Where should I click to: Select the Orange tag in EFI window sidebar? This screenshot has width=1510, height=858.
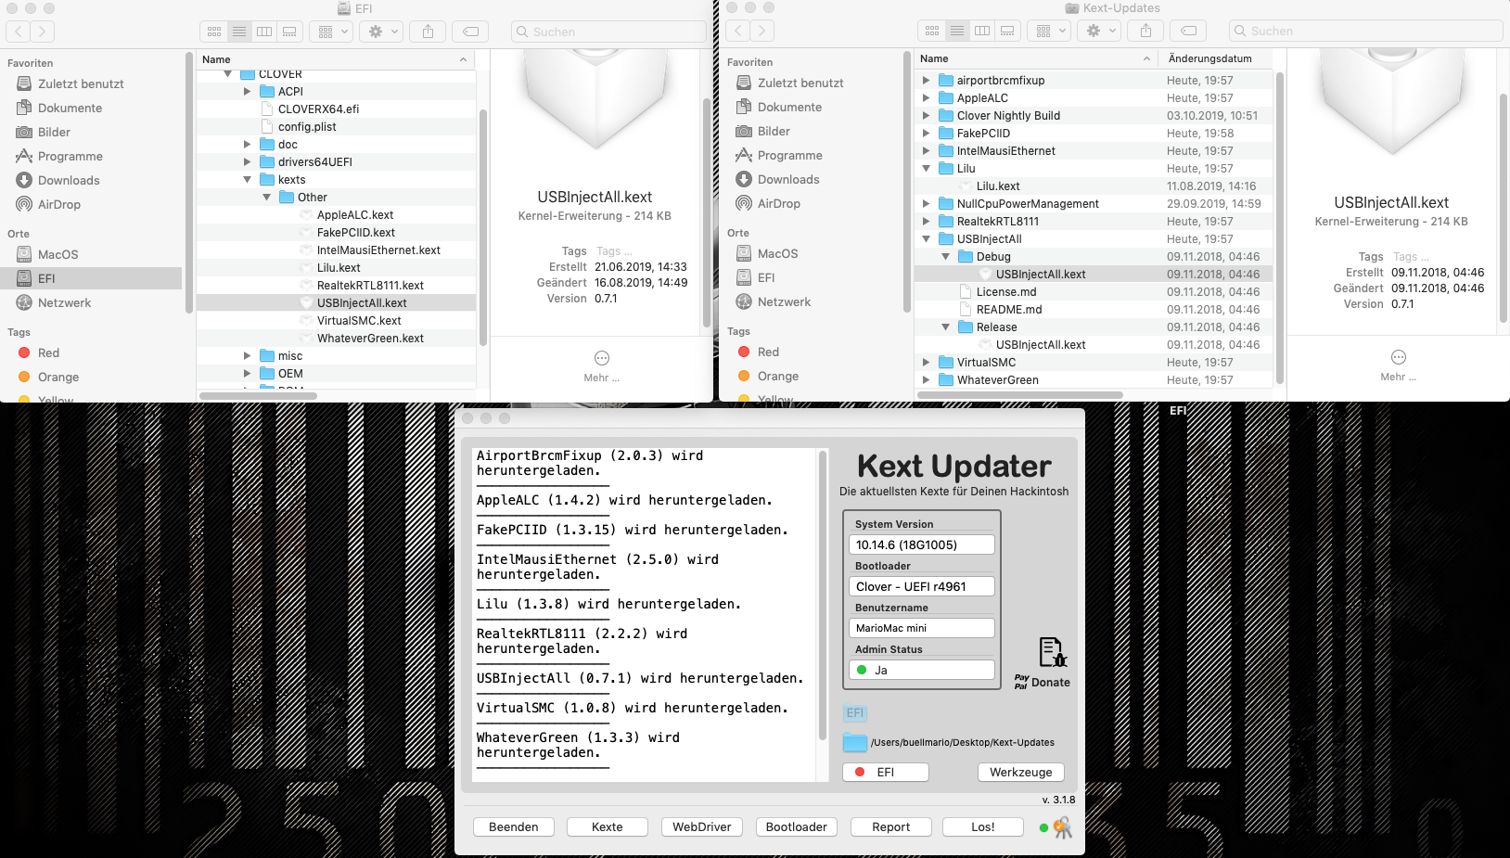point(58,377)
